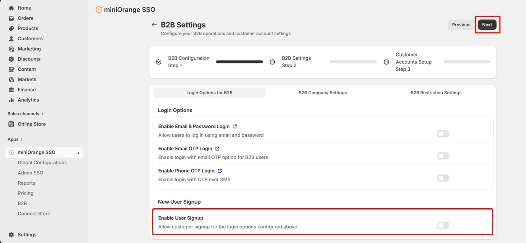This screenshot has height=243, width=526.
Task: Click the Sales channels label
Action: 23,114
